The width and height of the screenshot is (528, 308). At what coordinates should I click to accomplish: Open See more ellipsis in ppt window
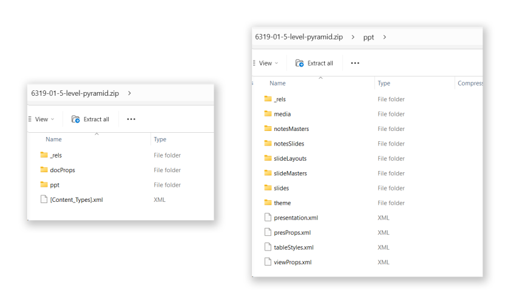355,63
